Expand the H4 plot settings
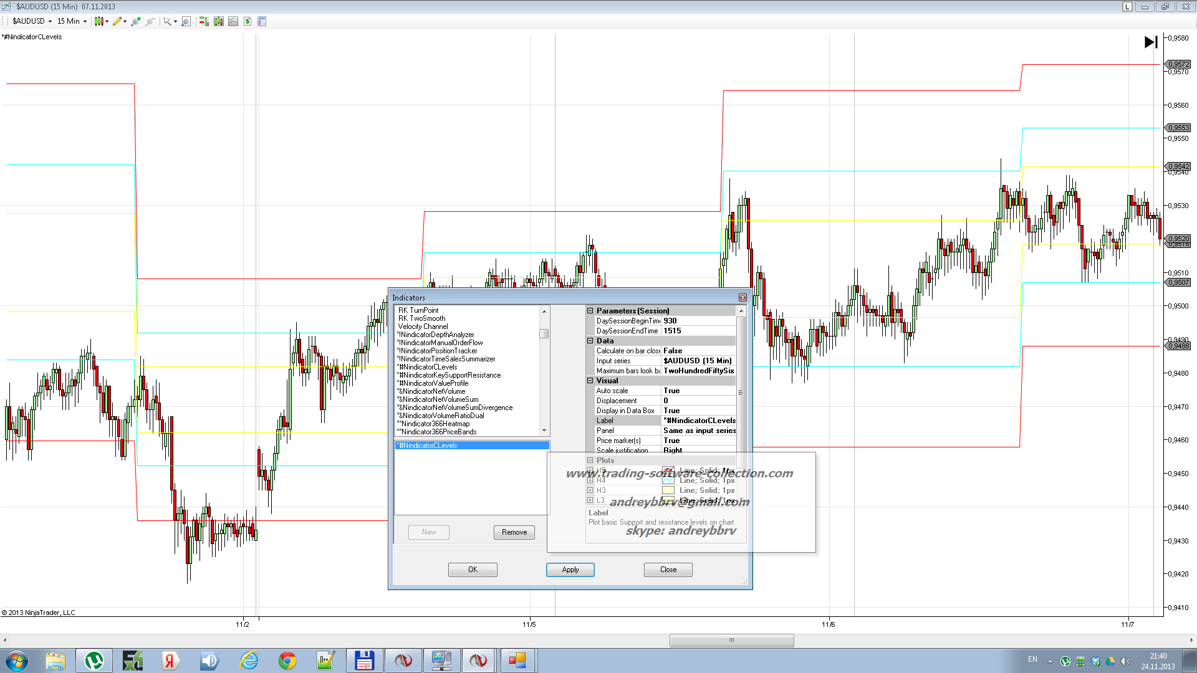Image resolution: width=1197 pixels, height=673 pixels. pos(590,480)
